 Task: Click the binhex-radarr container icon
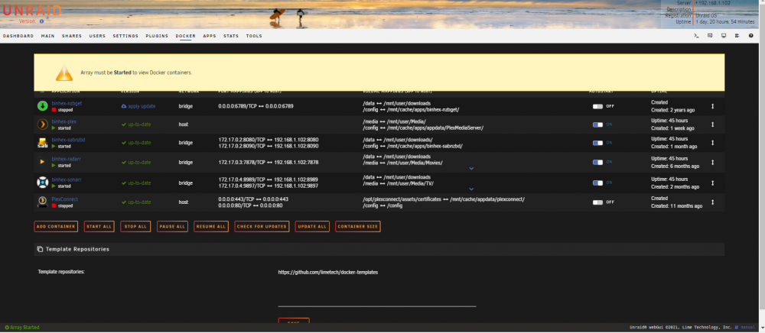(x=42, y=162)
